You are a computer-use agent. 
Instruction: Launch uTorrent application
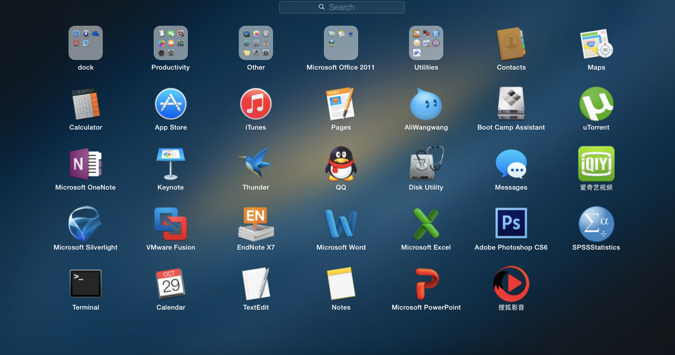point(596,104)
